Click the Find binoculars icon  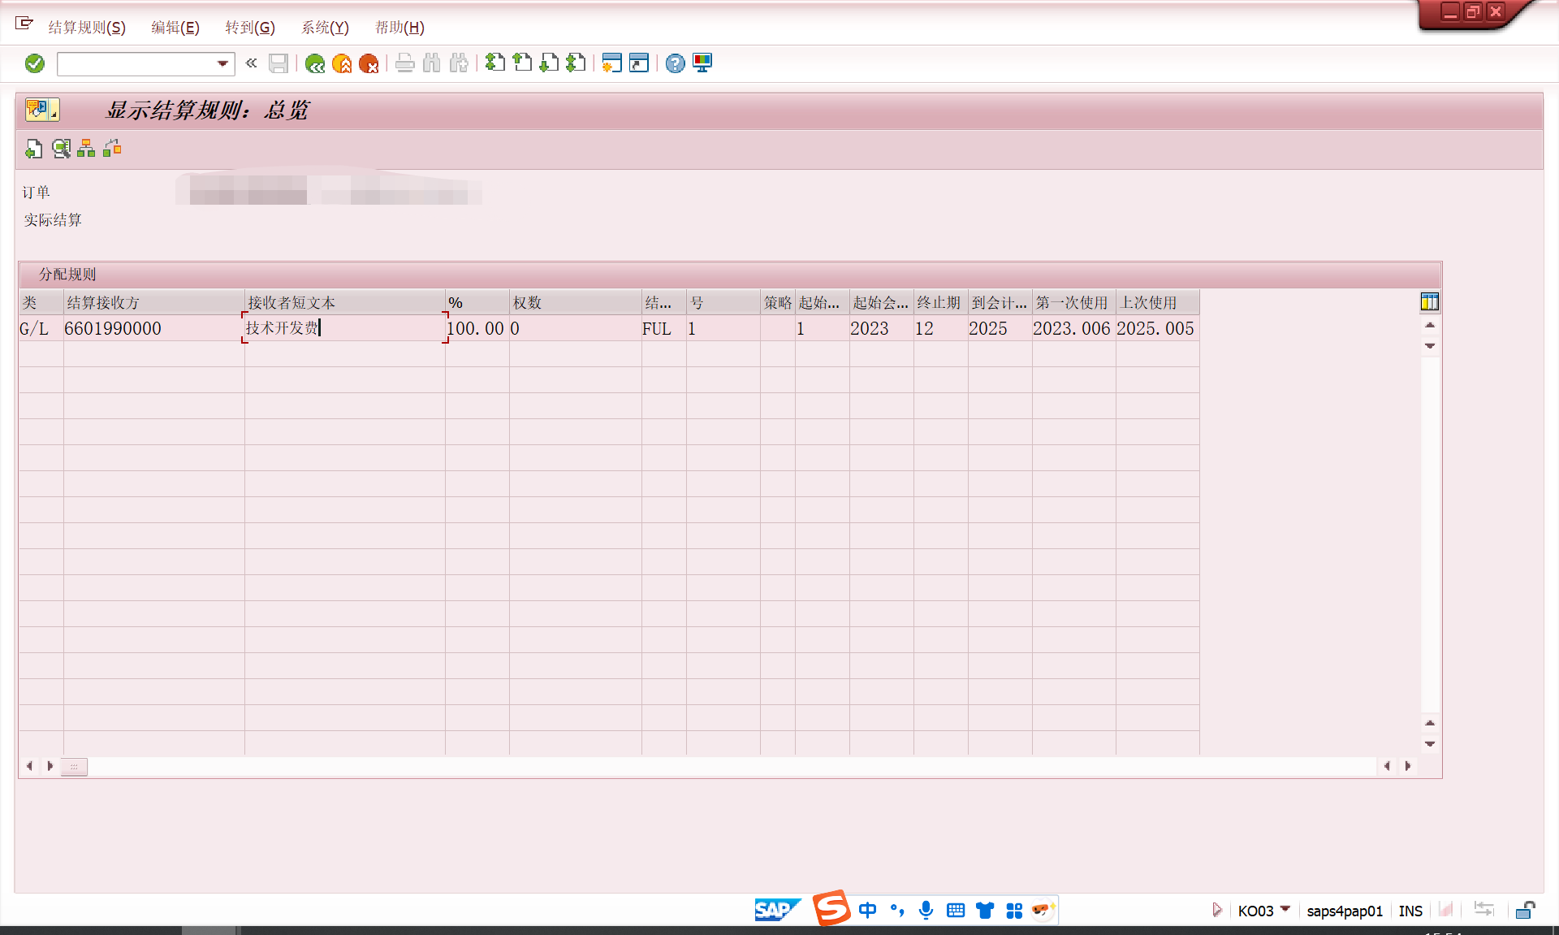click(x=432, y=63)
